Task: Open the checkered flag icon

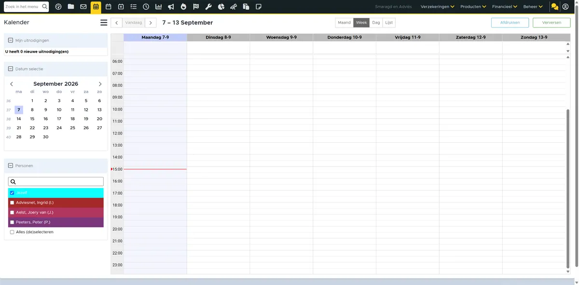Action: click(196, 7)
